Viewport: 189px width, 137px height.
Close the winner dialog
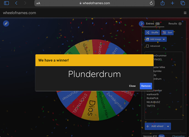click(132, 86)
